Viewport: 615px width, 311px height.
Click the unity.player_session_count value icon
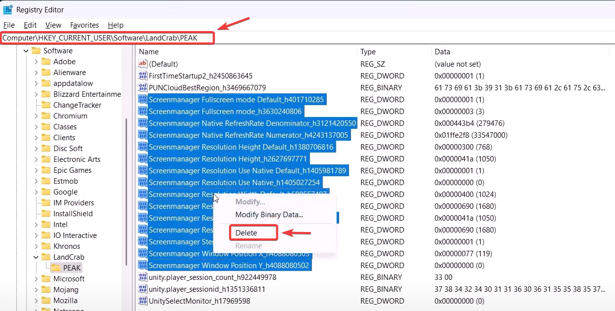(x=143, y=277)
